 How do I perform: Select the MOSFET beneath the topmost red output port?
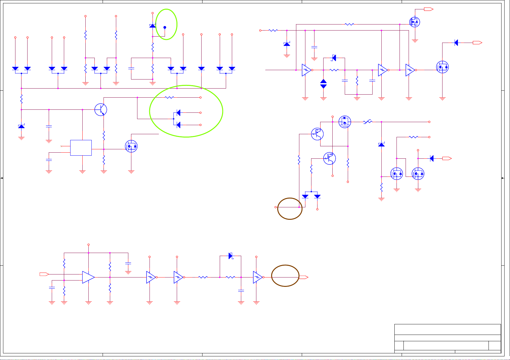(x=415, y=22)
